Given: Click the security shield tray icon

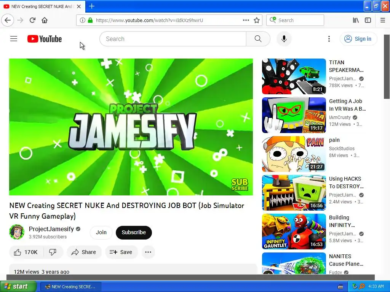Looking at the screenshot, I should [x=355, y=286].
